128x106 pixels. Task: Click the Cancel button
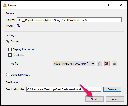click(x=115, y=99)
